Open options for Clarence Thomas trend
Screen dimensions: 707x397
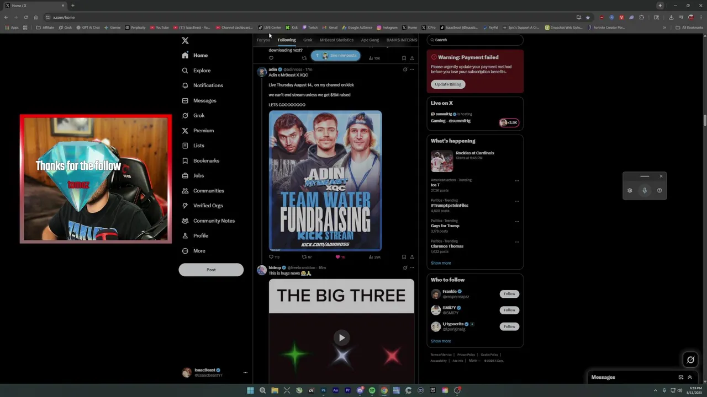click(x=517, y=242)
